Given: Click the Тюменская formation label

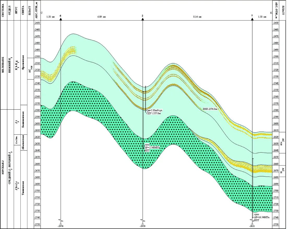Looking at the screenshot, I should pyautogui.click(x=23, y=188).
